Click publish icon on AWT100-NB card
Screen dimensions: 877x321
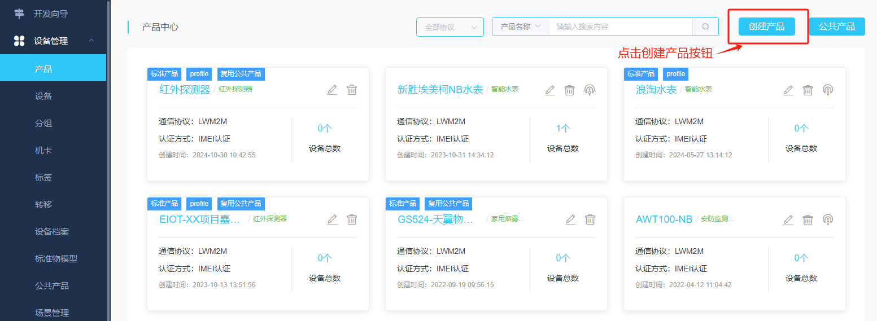(x=827, y=219)
